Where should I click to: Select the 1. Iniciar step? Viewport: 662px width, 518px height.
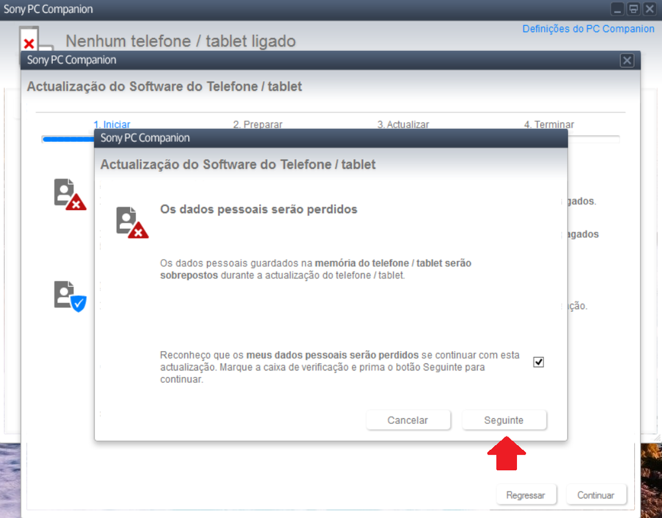(x=112, y=125)
